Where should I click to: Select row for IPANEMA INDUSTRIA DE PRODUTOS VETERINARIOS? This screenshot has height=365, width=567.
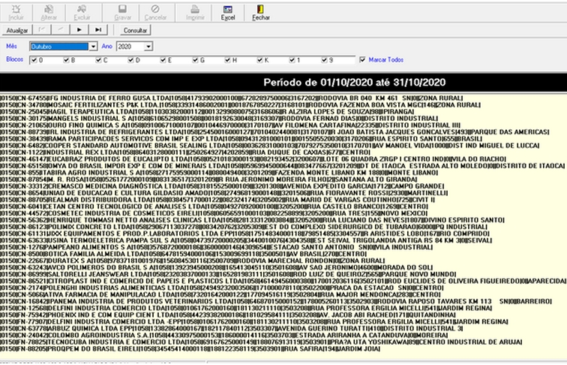(276, 301)
